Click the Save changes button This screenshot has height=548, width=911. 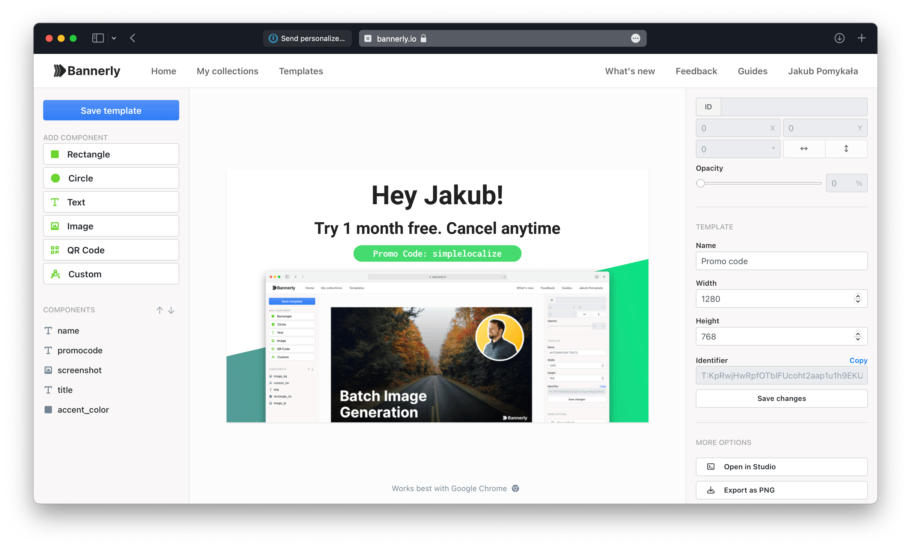(x=781, y=399)
